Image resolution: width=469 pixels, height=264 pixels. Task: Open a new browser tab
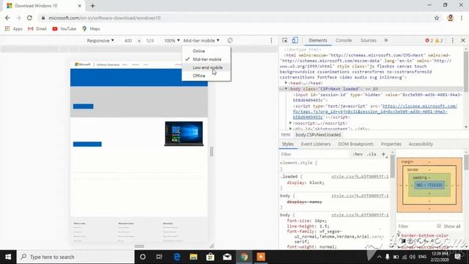pos(93,6)
